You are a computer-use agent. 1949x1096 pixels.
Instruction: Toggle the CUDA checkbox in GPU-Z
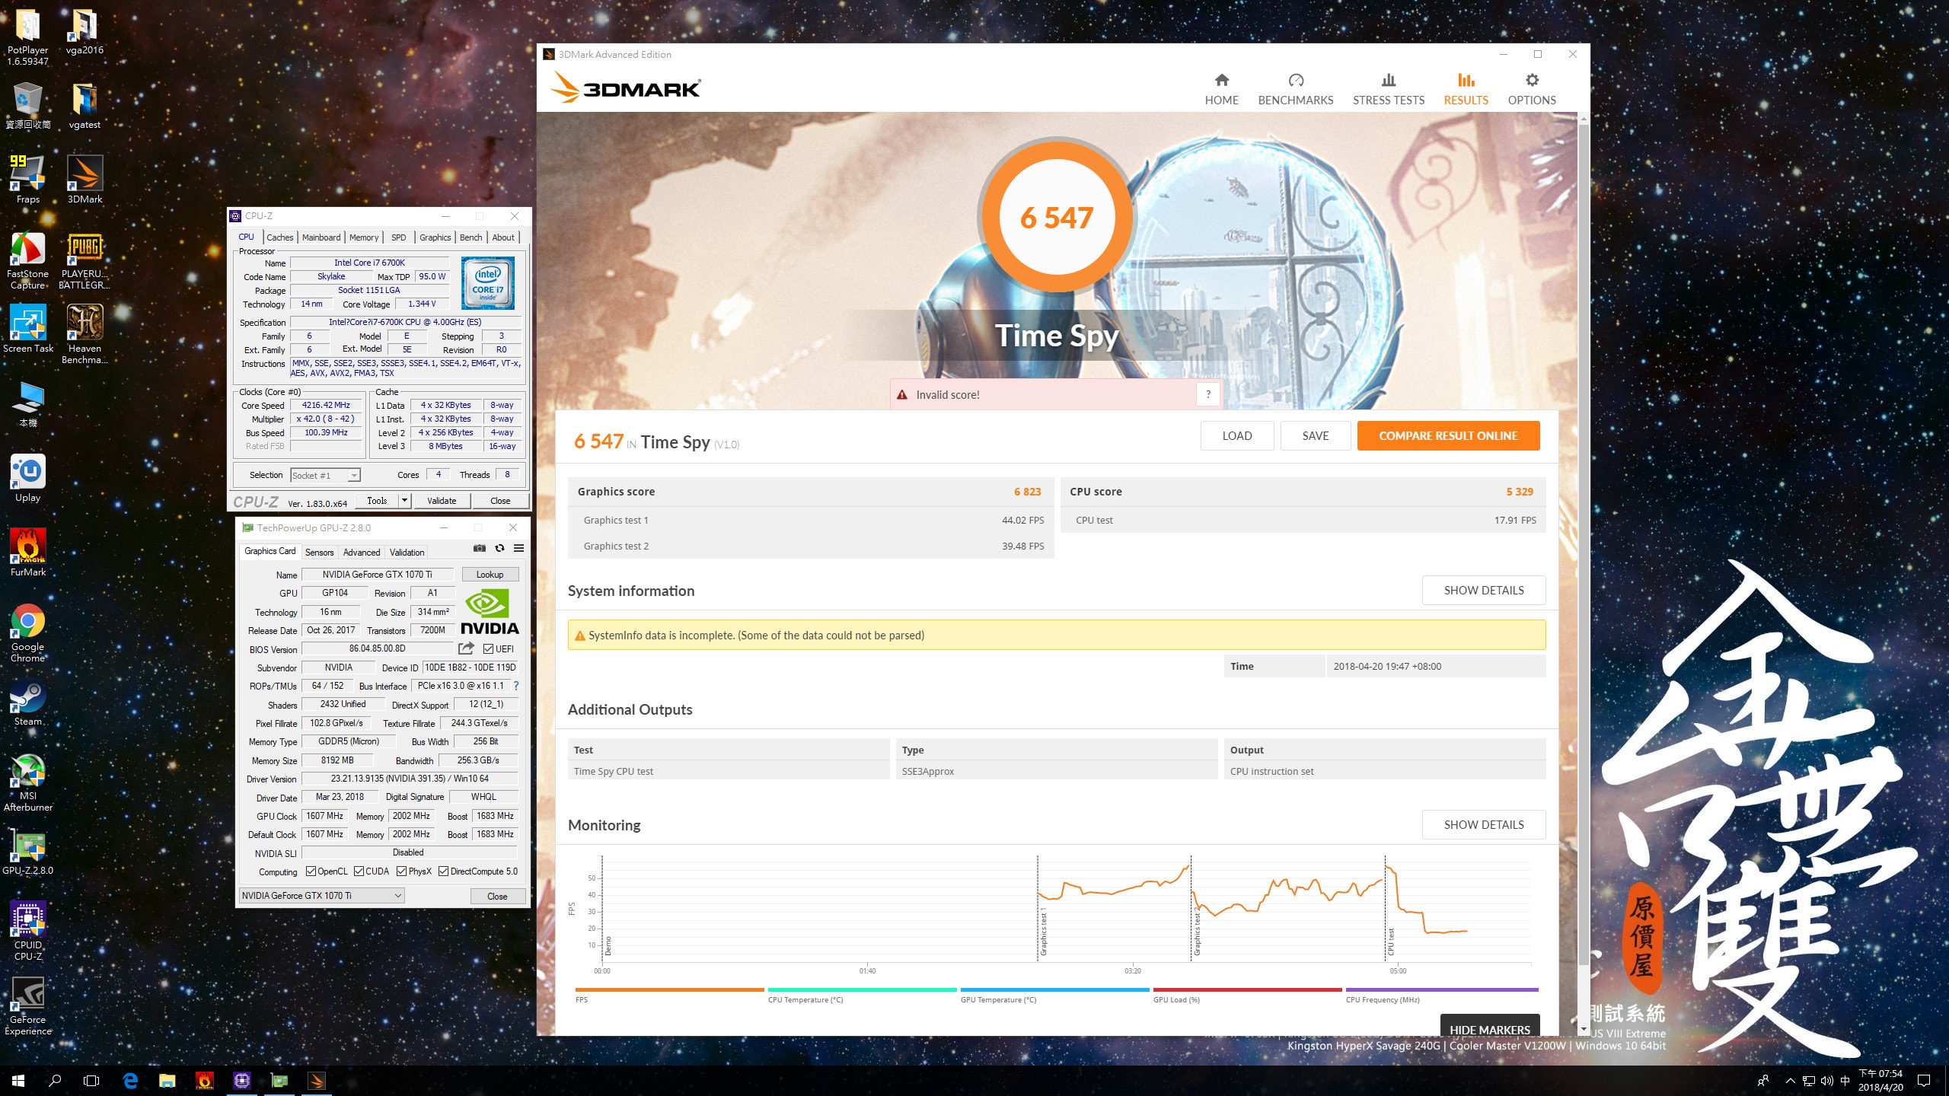pyautogui.click(x=359, y=871)
